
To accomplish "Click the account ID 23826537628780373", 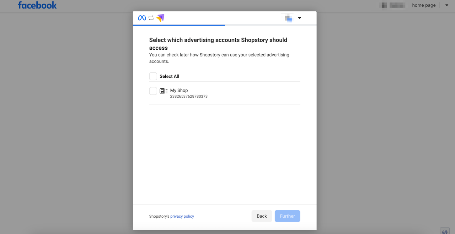I will click(189, 96).
